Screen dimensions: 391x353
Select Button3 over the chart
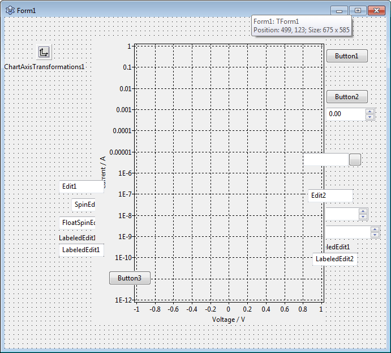(130, 278)
